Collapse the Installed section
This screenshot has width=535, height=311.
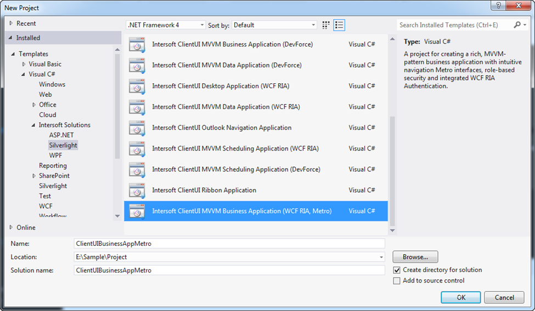click(x=10, y=38)
